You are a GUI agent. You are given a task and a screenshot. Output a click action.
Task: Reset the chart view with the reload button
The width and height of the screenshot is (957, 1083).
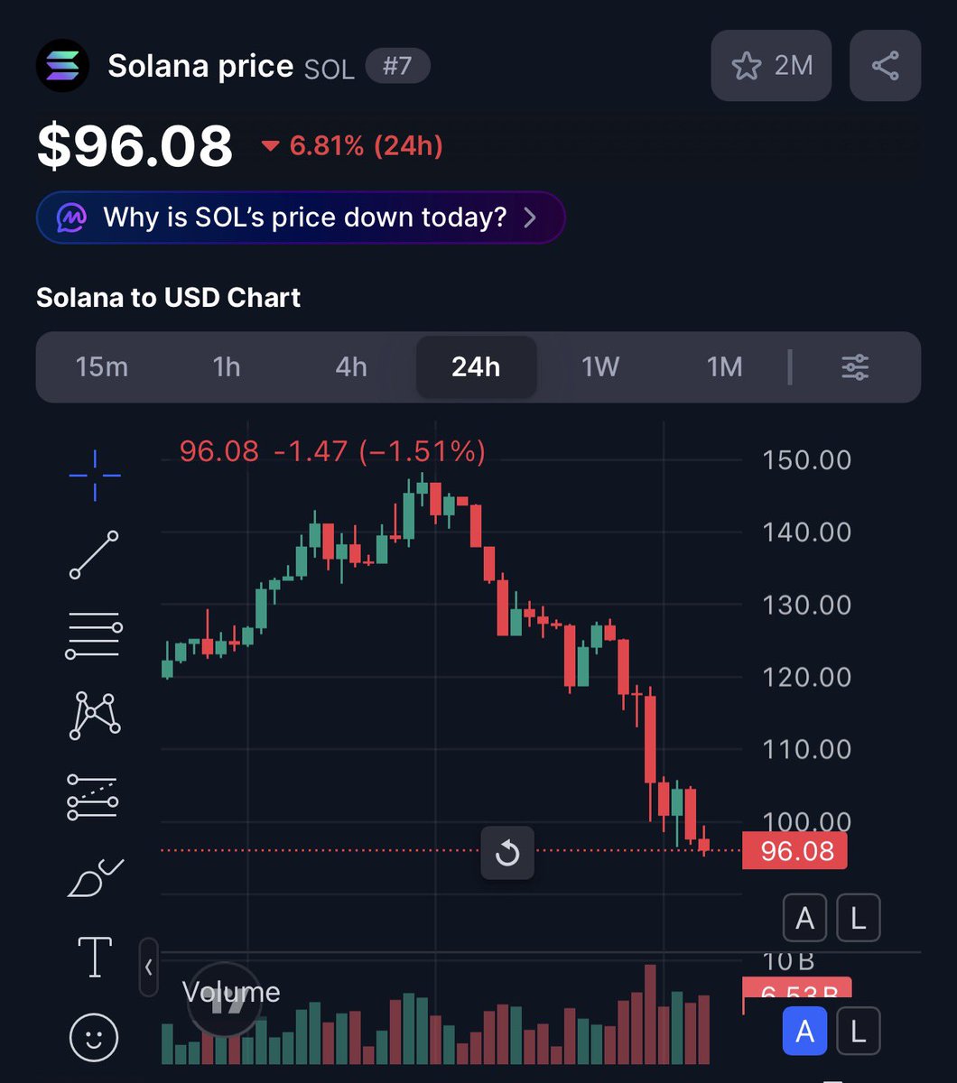(x=507, y=853)
